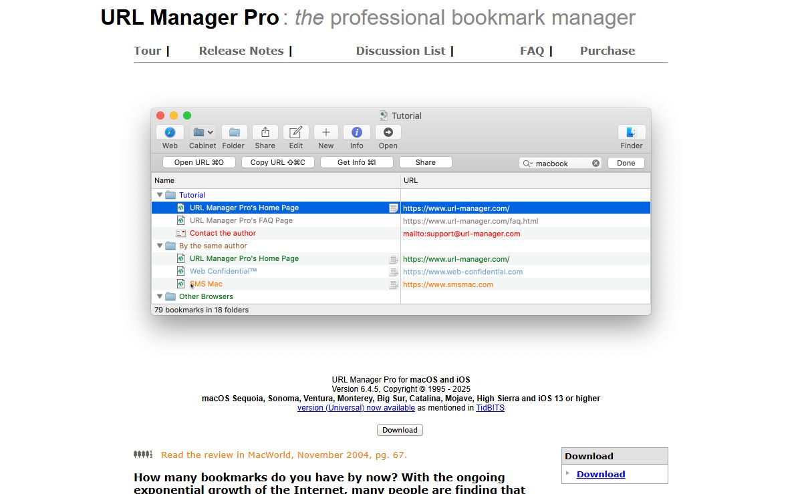Click the bookmark icon beside the FAQ Page row

coord(180,220)
